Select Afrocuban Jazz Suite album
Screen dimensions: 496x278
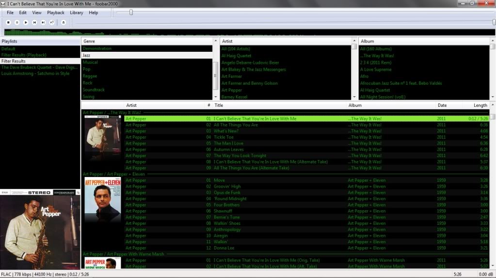(x=424, y=83)
